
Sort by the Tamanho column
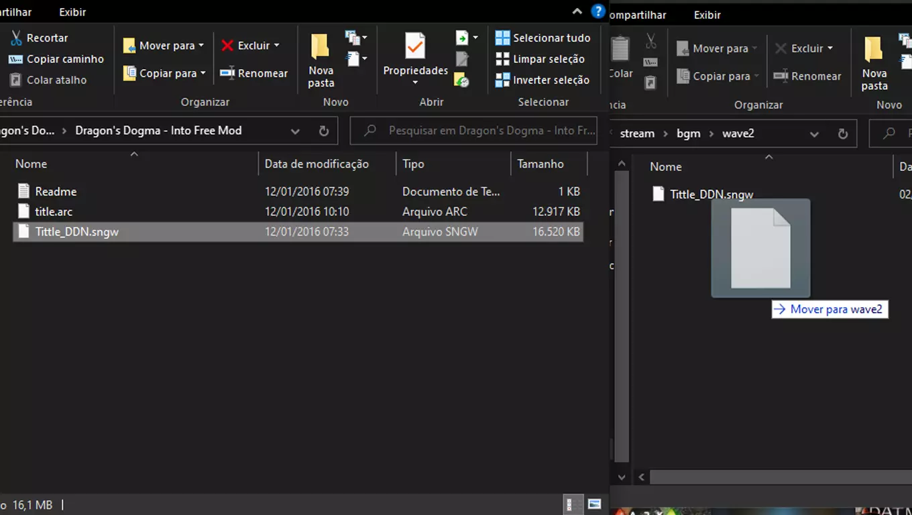[x=549, y=164]
